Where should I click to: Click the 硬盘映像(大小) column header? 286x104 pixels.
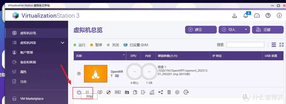pos(183,56)
